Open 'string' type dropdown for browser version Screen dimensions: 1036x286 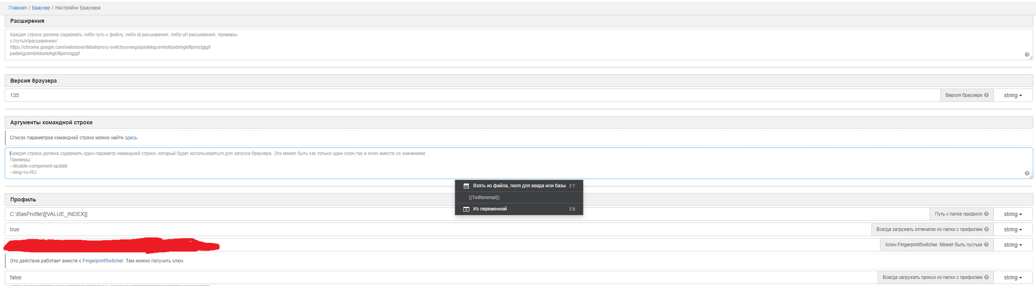coord(1012,95)
